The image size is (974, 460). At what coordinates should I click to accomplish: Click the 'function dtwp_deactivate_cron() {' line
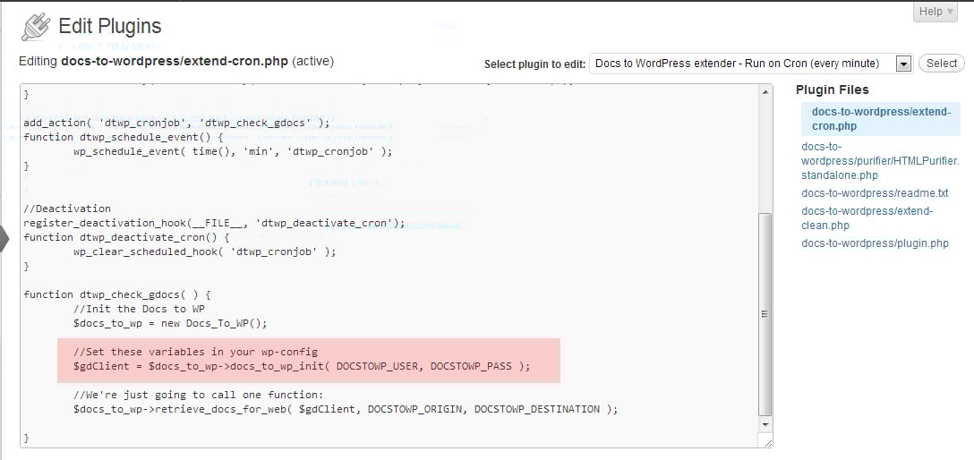(x=127, y=237)
